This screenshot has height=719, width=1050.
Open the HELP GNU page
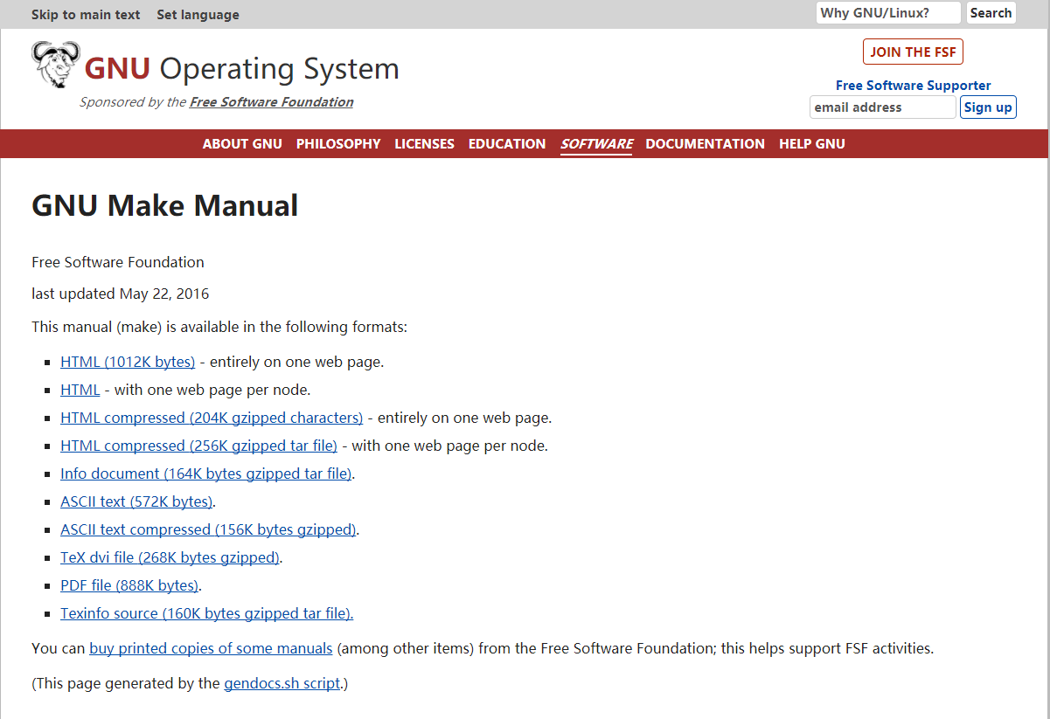click(x=812, y=143)
